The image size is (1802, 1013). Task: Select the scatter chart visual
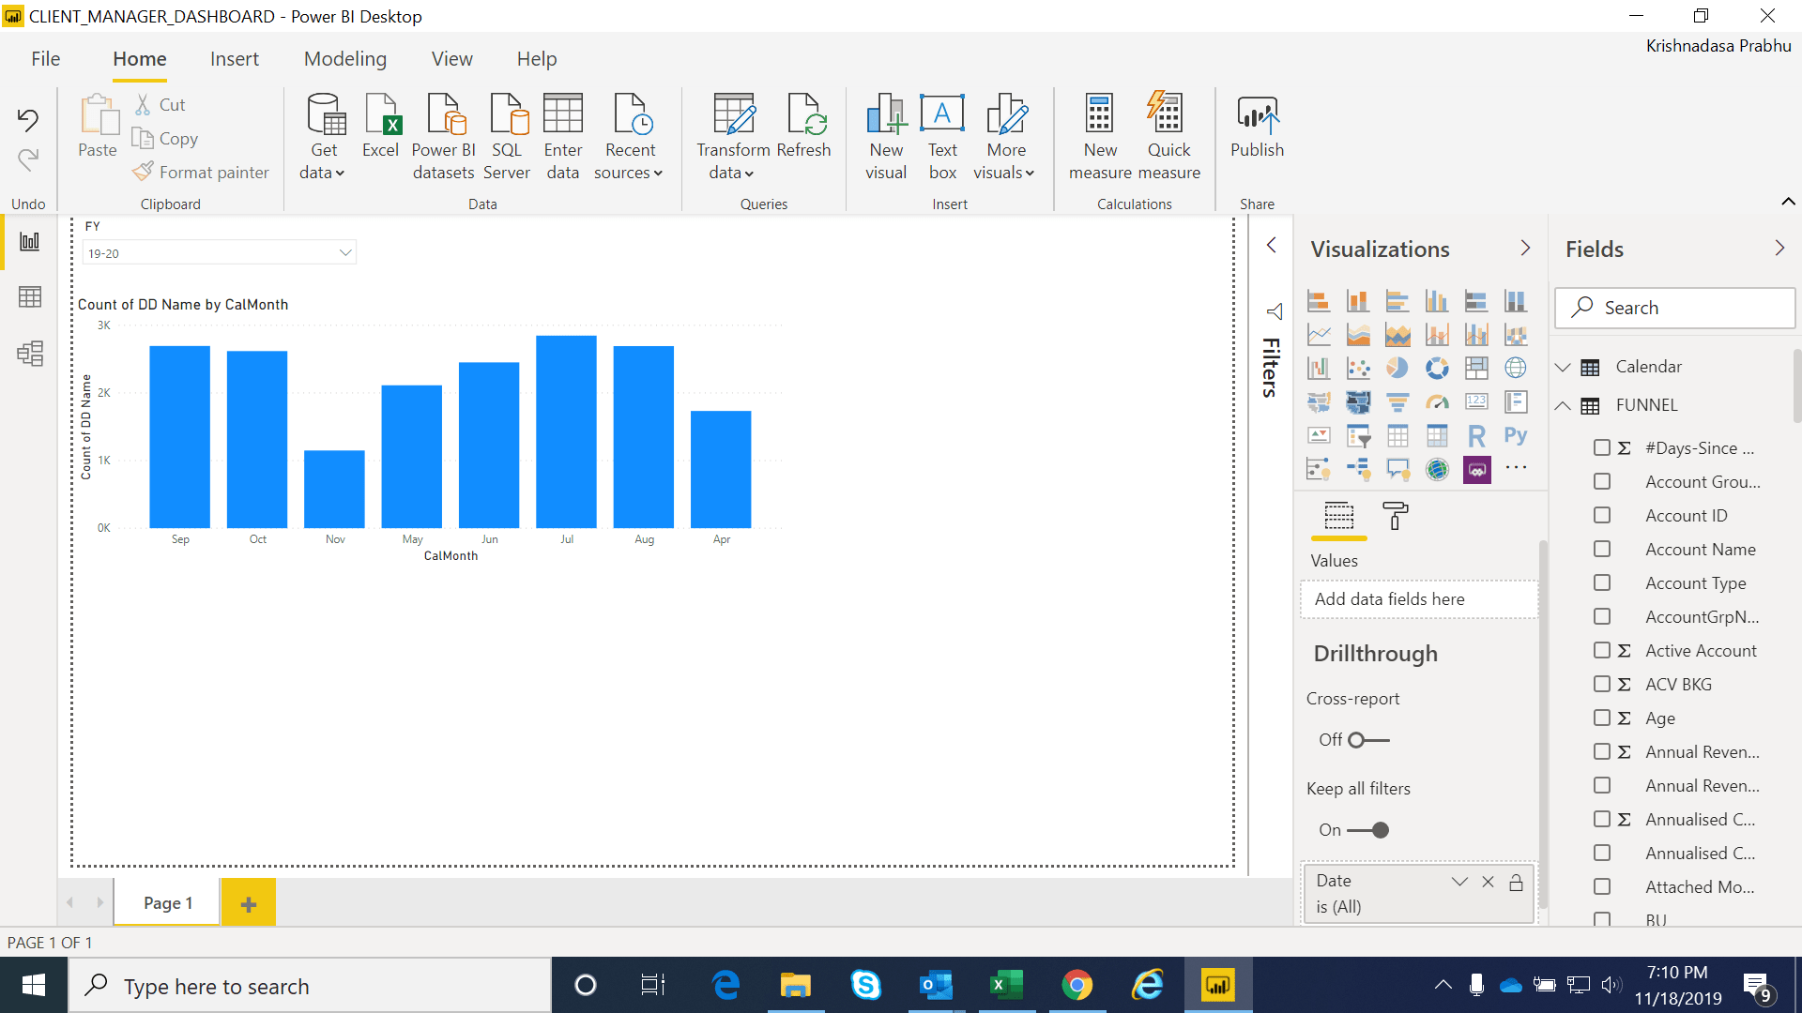pyautogui.click(x=1358, y=369)
